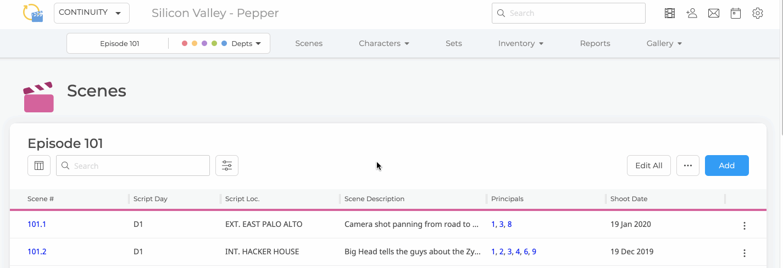The width and height of the screenshot is (783, 268).
Task: Open the film strip icon in header
Action: [669, 13]
